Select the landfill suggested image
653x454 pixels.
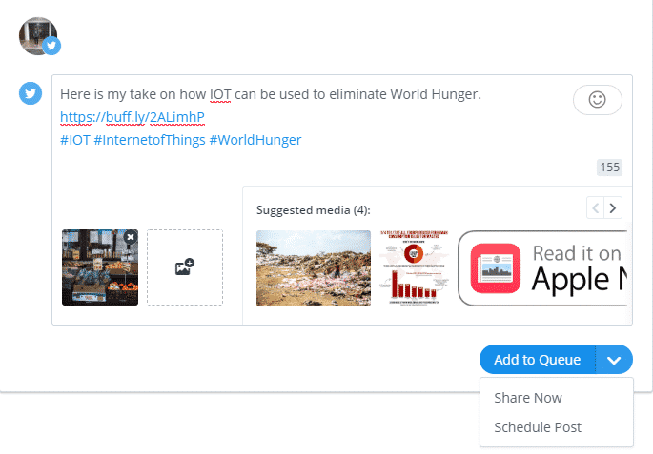[x=314, y=267]
